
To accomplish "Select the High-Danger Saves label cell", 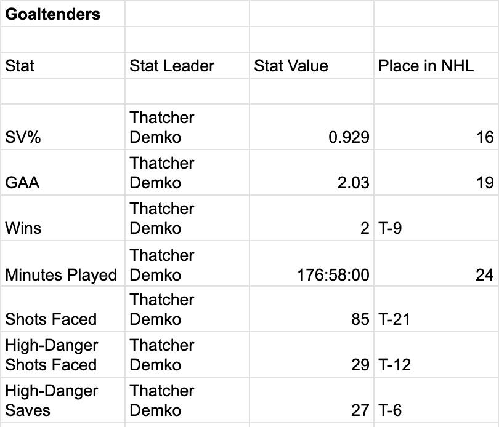I will 51,401.
